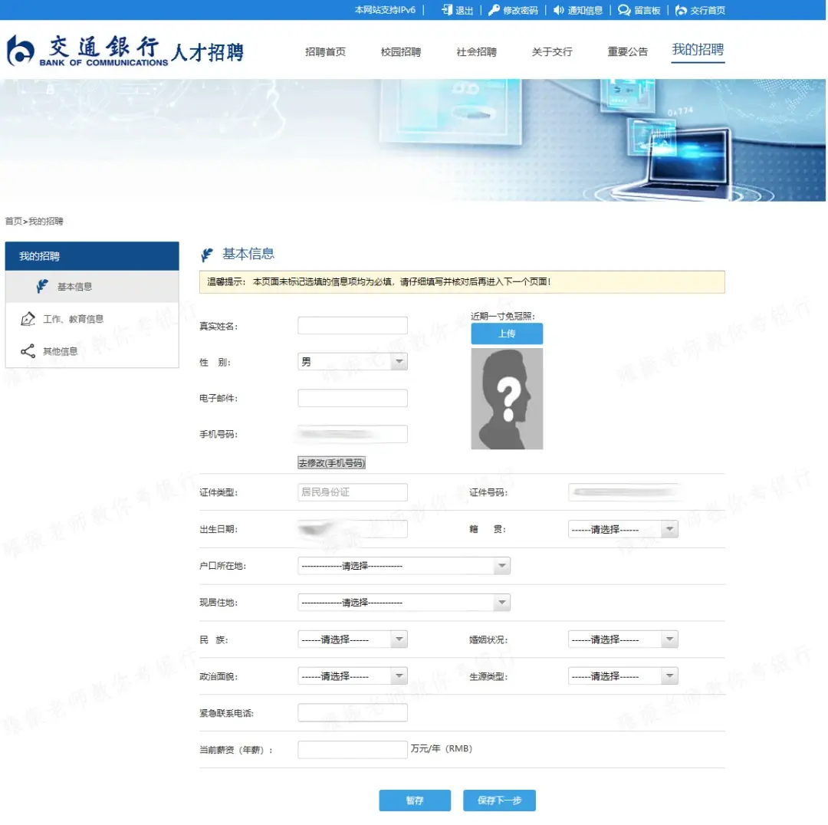Select 工作、教育信息 in the sidebar
The height and width of the screenshot is (825, 828).
(92, 318)
